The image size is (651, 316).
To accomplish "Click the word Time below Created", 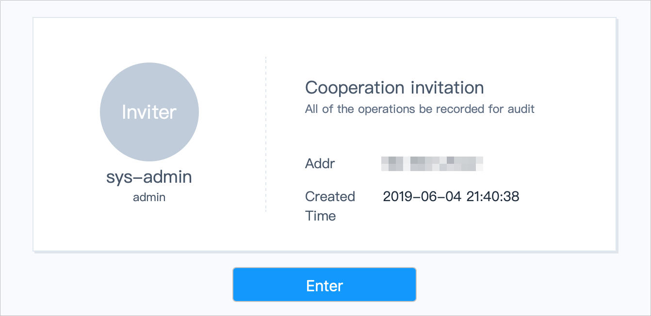I will 321,216.
